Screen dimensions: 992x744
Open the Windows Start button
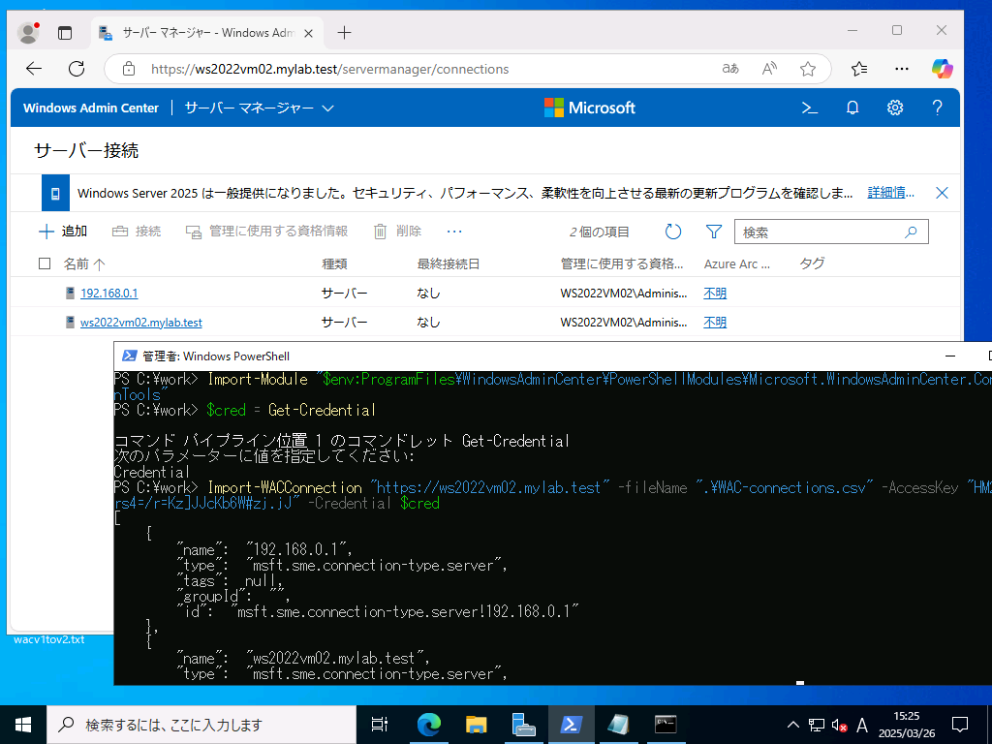coord(23,725)
